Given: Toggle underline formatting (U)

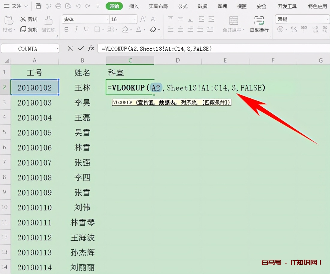Looking at the screenshot, I should click(86, 29).
